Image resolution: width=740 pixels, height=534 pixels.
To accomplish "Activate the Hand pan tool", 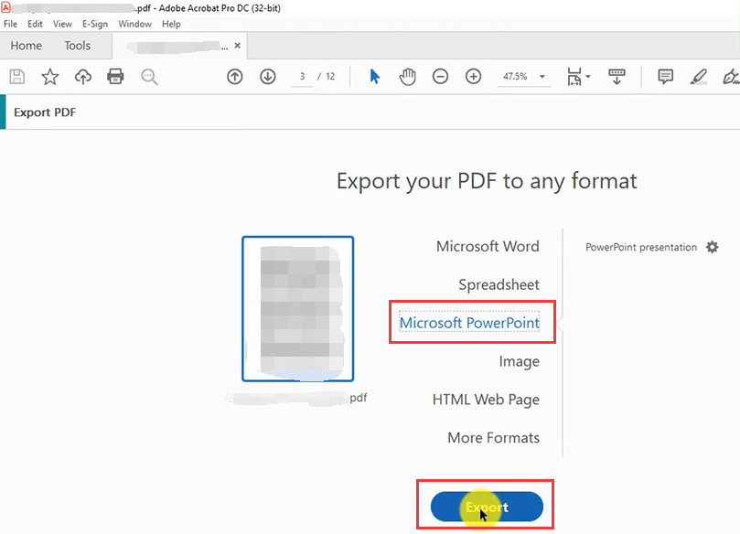I will point(407,77).
